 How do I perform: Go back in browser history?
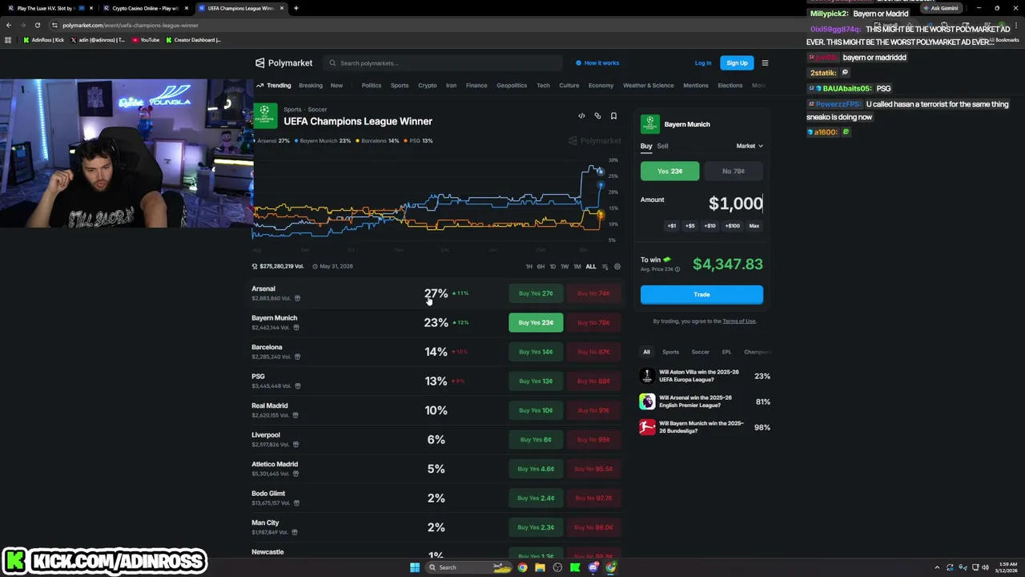pos(9,25)
